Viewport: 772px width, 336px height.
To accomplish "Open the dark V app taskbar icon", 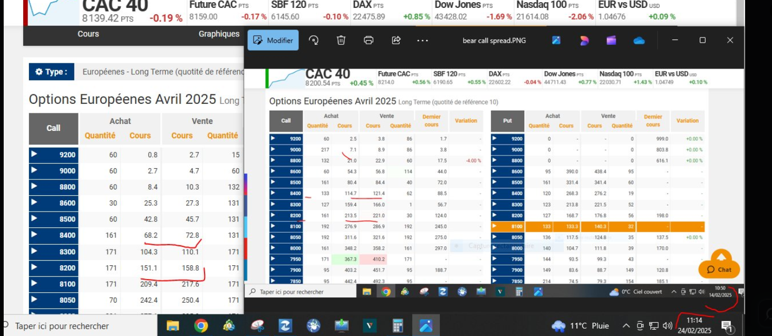I will click(x=370, y=326).
